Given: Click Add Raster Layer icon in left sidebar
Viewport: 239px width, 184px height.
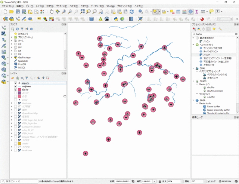Looking at the screenshot, I should tap(4, 34).
